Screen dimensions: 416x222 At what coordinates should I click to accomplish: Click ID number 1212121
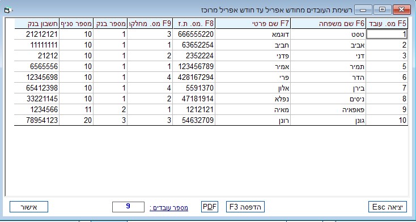(x=194, y=109)
